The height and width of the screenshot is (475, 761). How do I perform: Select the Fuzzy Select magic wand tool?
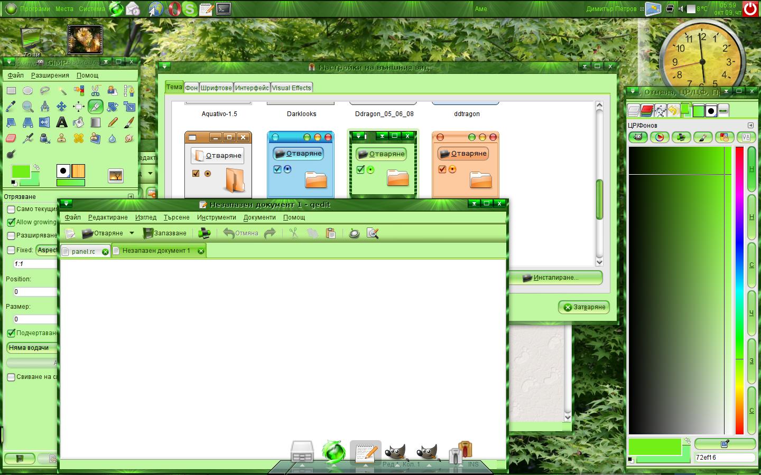(x=62, y=91)
